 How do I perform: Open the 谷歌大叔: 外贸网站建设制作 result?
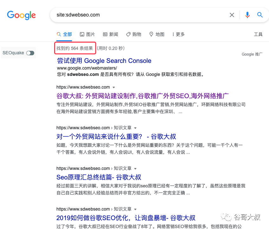coord(143,96)
